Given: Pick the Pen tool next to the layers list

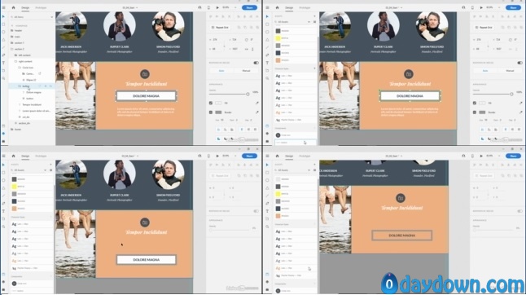Looking at the screenshot, I should point(4,55).
